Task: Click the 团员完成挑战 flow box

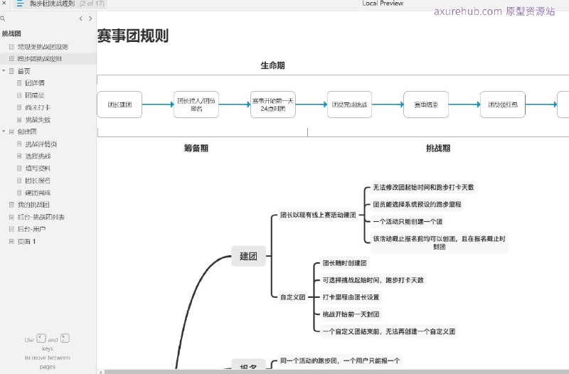Action: pyautogui.click(x=349, y=105)
